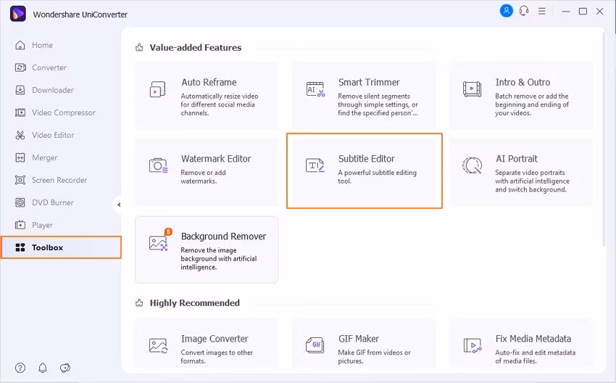
Task: Launch the Subtitle Editor tool
Action: pos(364,170)
